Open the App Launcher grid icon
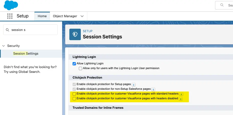Image resolution: width=233 pixels, height=115 pixels. (x=10, y=16)
